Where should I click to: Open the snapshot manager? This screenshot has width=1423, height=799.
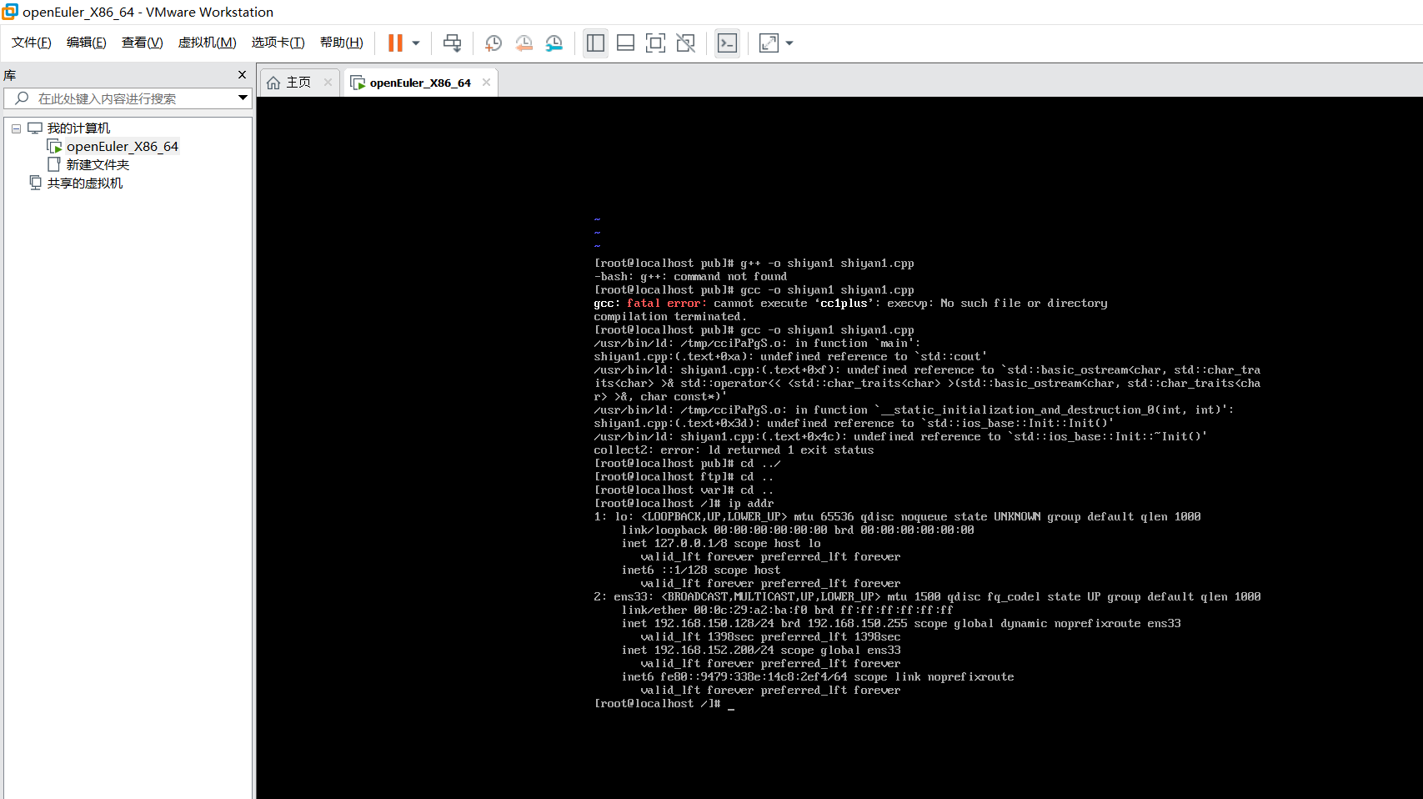coord(554,43)
